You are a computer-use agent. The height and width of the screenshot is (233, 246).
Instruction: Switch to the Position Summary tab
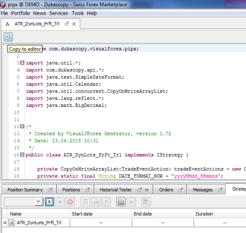(x=25, y=190)
